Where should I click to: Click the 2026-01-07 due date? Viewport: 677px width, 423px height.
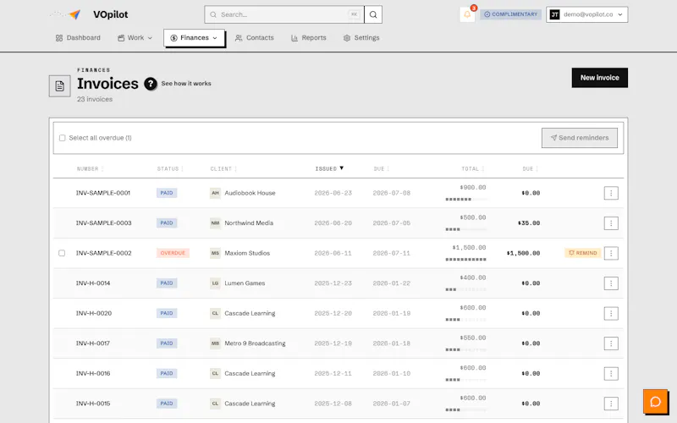pos(392,404)
